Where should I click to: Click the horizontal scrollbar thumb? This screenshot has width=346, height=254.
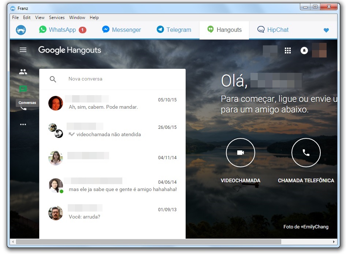[x=149, y=242]
